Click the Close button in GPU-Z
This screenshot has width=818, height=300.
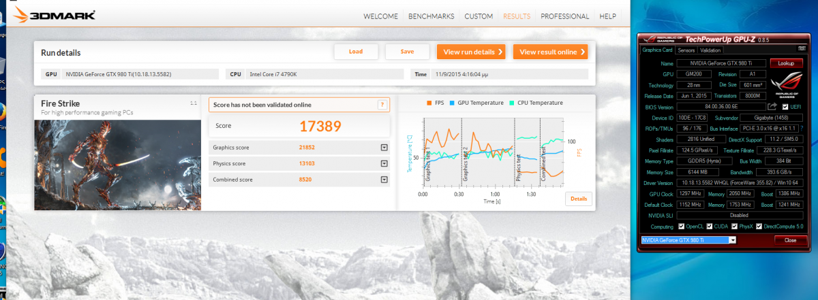[790, 240]
